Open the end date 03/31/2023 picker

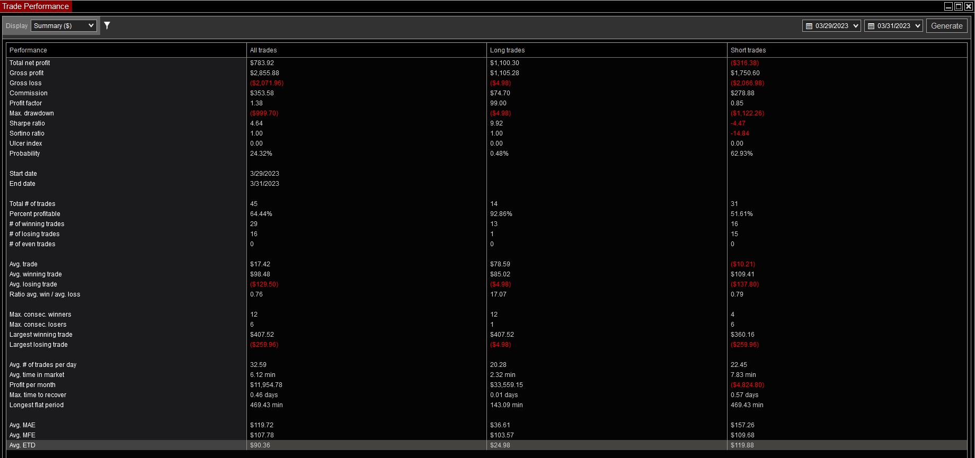click(x=893, y=25)
